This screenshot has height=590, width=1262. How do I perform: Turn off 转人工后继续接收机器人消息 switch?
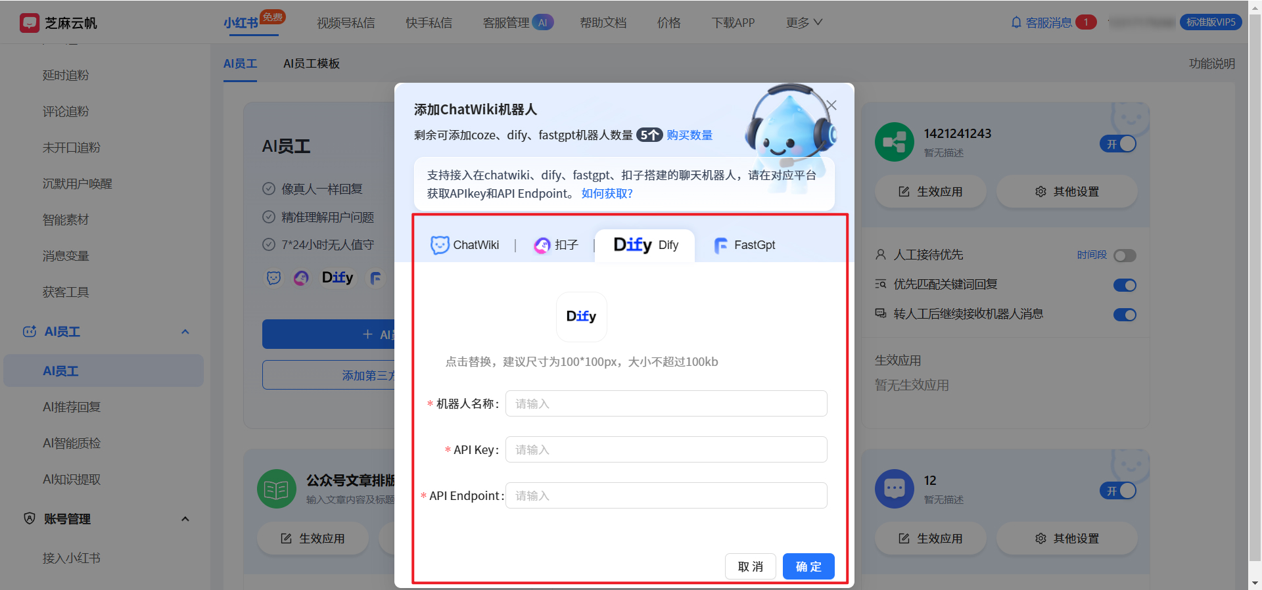pos(1125,315)
